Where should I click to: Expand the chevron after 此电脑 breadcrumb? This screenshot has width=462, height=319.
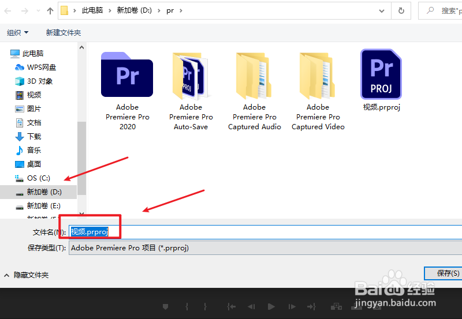pos(110,11)
